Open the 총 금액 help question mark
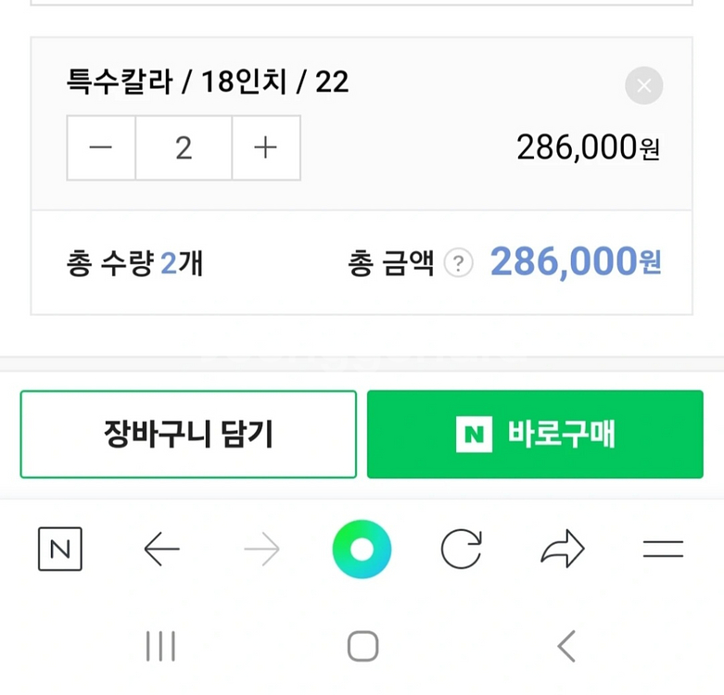 [x=458, y=262]
